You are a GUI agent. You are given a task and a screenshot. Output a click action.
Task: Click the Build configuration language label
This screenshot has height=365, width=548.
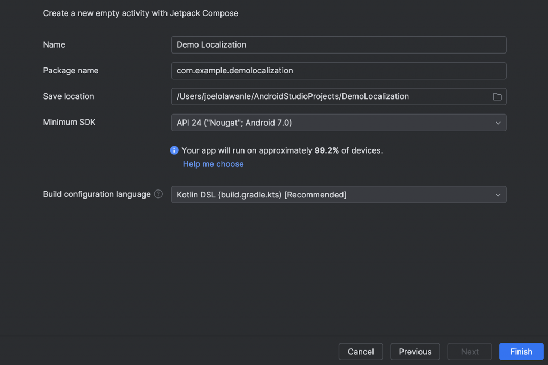pos(97,195)
